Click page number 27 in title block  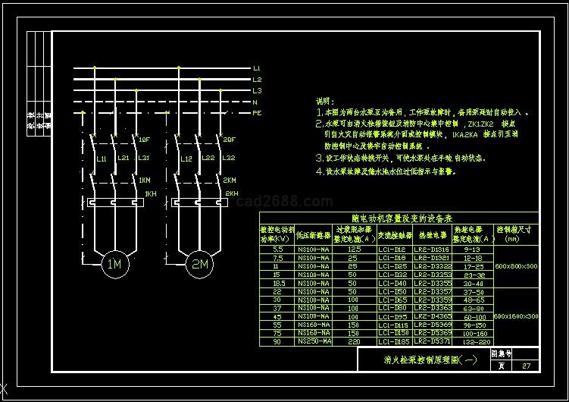(x=526, y=366)
